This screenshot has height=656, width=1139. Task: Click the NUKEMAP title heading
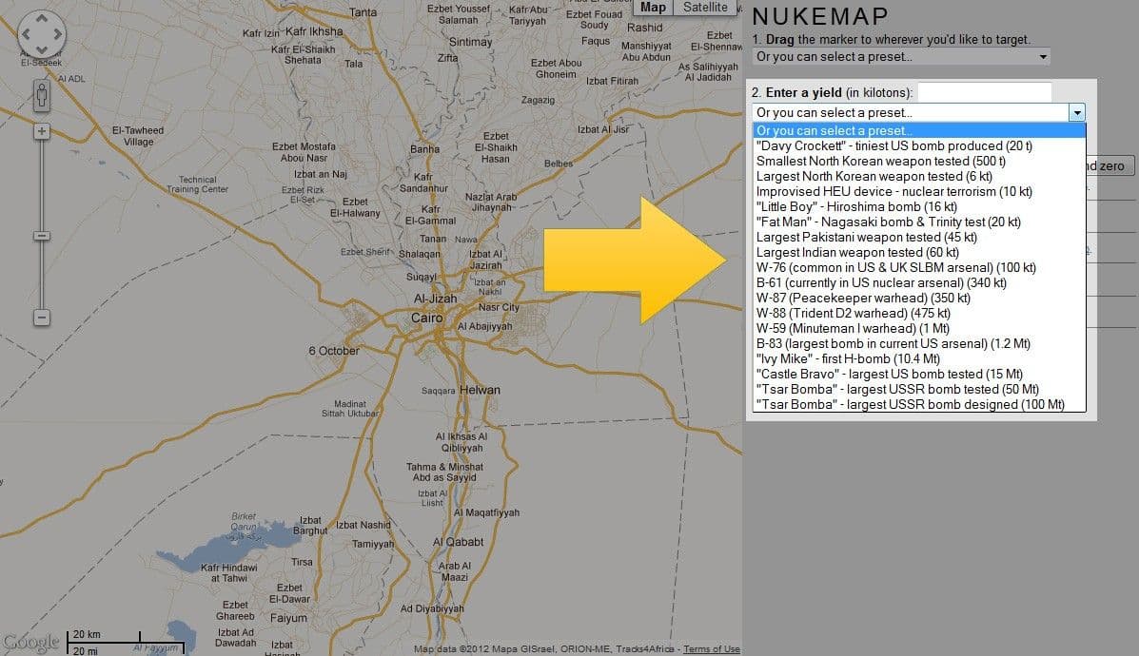click(x=820, y=16)
